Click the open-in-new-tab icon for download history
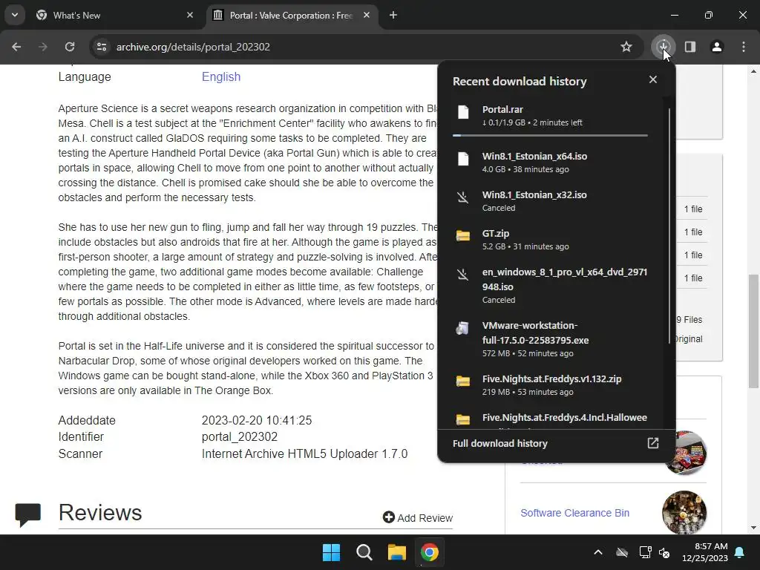Viewport: 760px width, 570px height. 653,443
